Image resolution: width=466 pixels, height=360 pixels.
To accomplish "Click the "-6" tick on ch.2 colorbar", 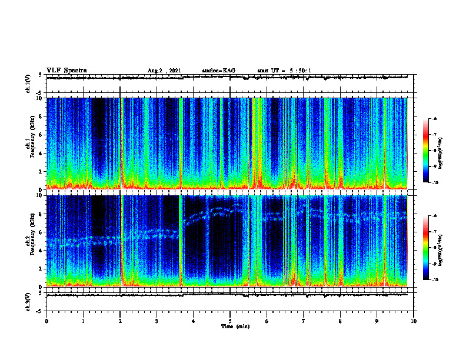I will [x=434, y=216].
